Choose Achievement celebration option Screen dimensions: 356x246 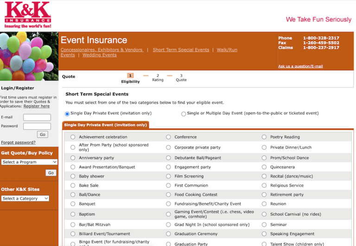pos(73,137)
